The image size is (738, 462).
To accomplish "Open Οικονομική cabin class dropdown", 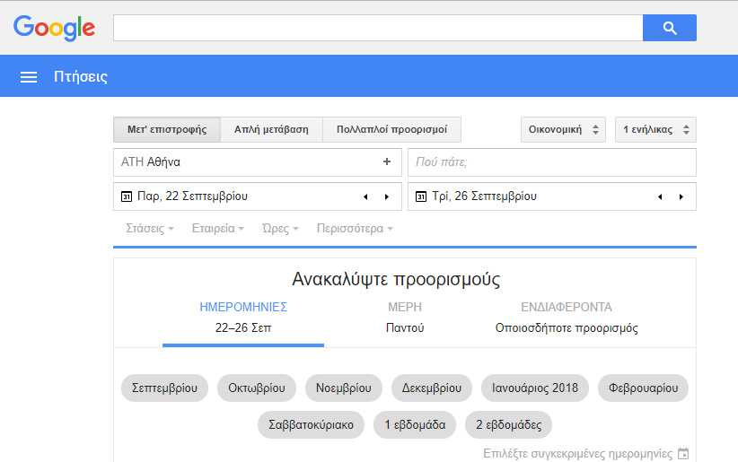I will coord(563,129).
